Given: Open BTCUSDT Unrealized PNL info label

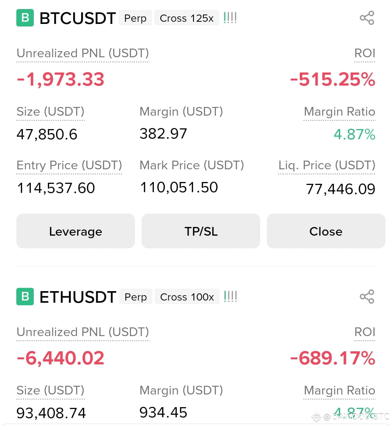Looking at the screenshot, I should click(x=83, y=53).
